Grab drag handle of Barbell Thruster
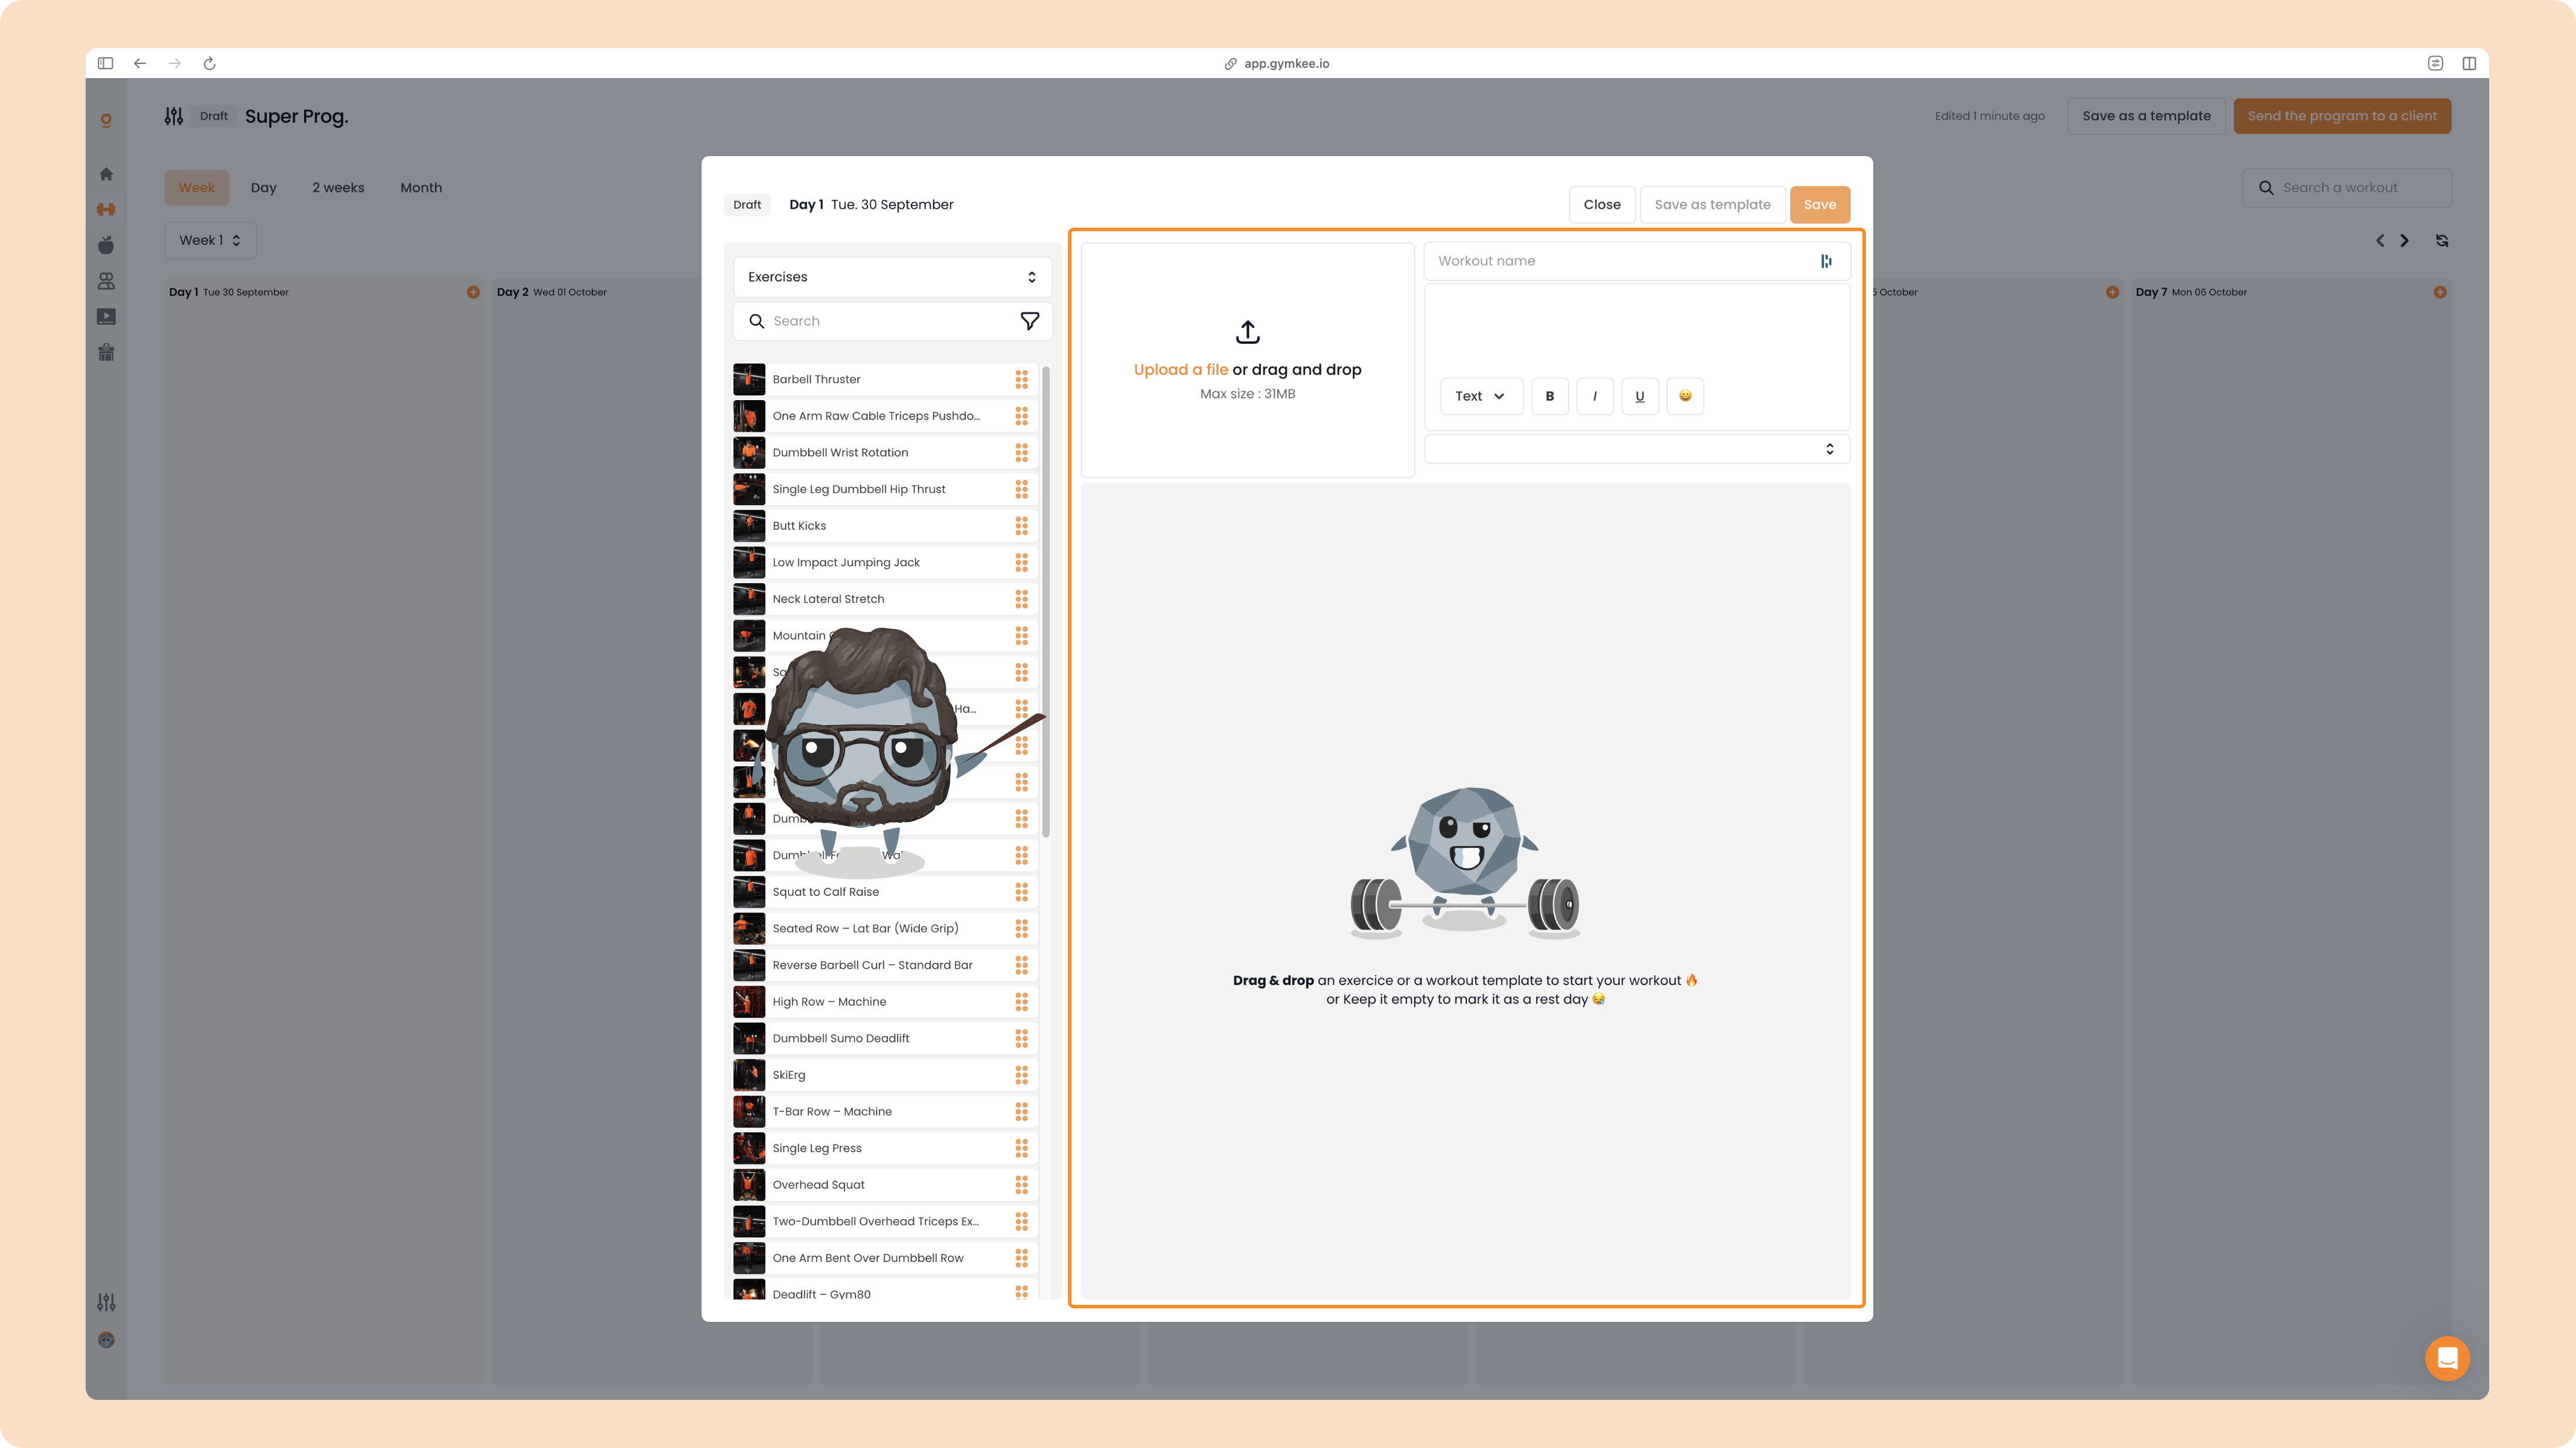Viewport: 2576px width, 1448px height. click(x=1021, y=379)
